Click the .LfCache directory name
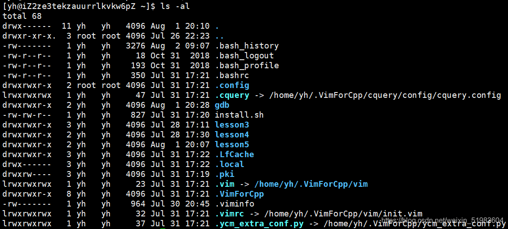Screen dimensions: 508x229 pyautogui.click(x=234, y=154)
